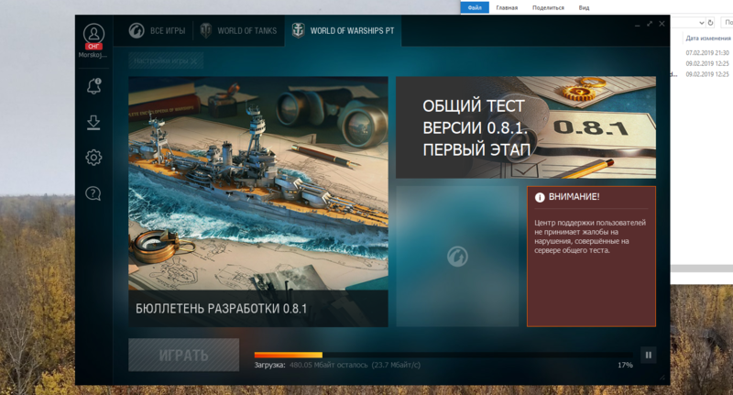Open the downloads arrow icon in sidebar
This screenshot has height=395, width=733.
click(93, 123)
